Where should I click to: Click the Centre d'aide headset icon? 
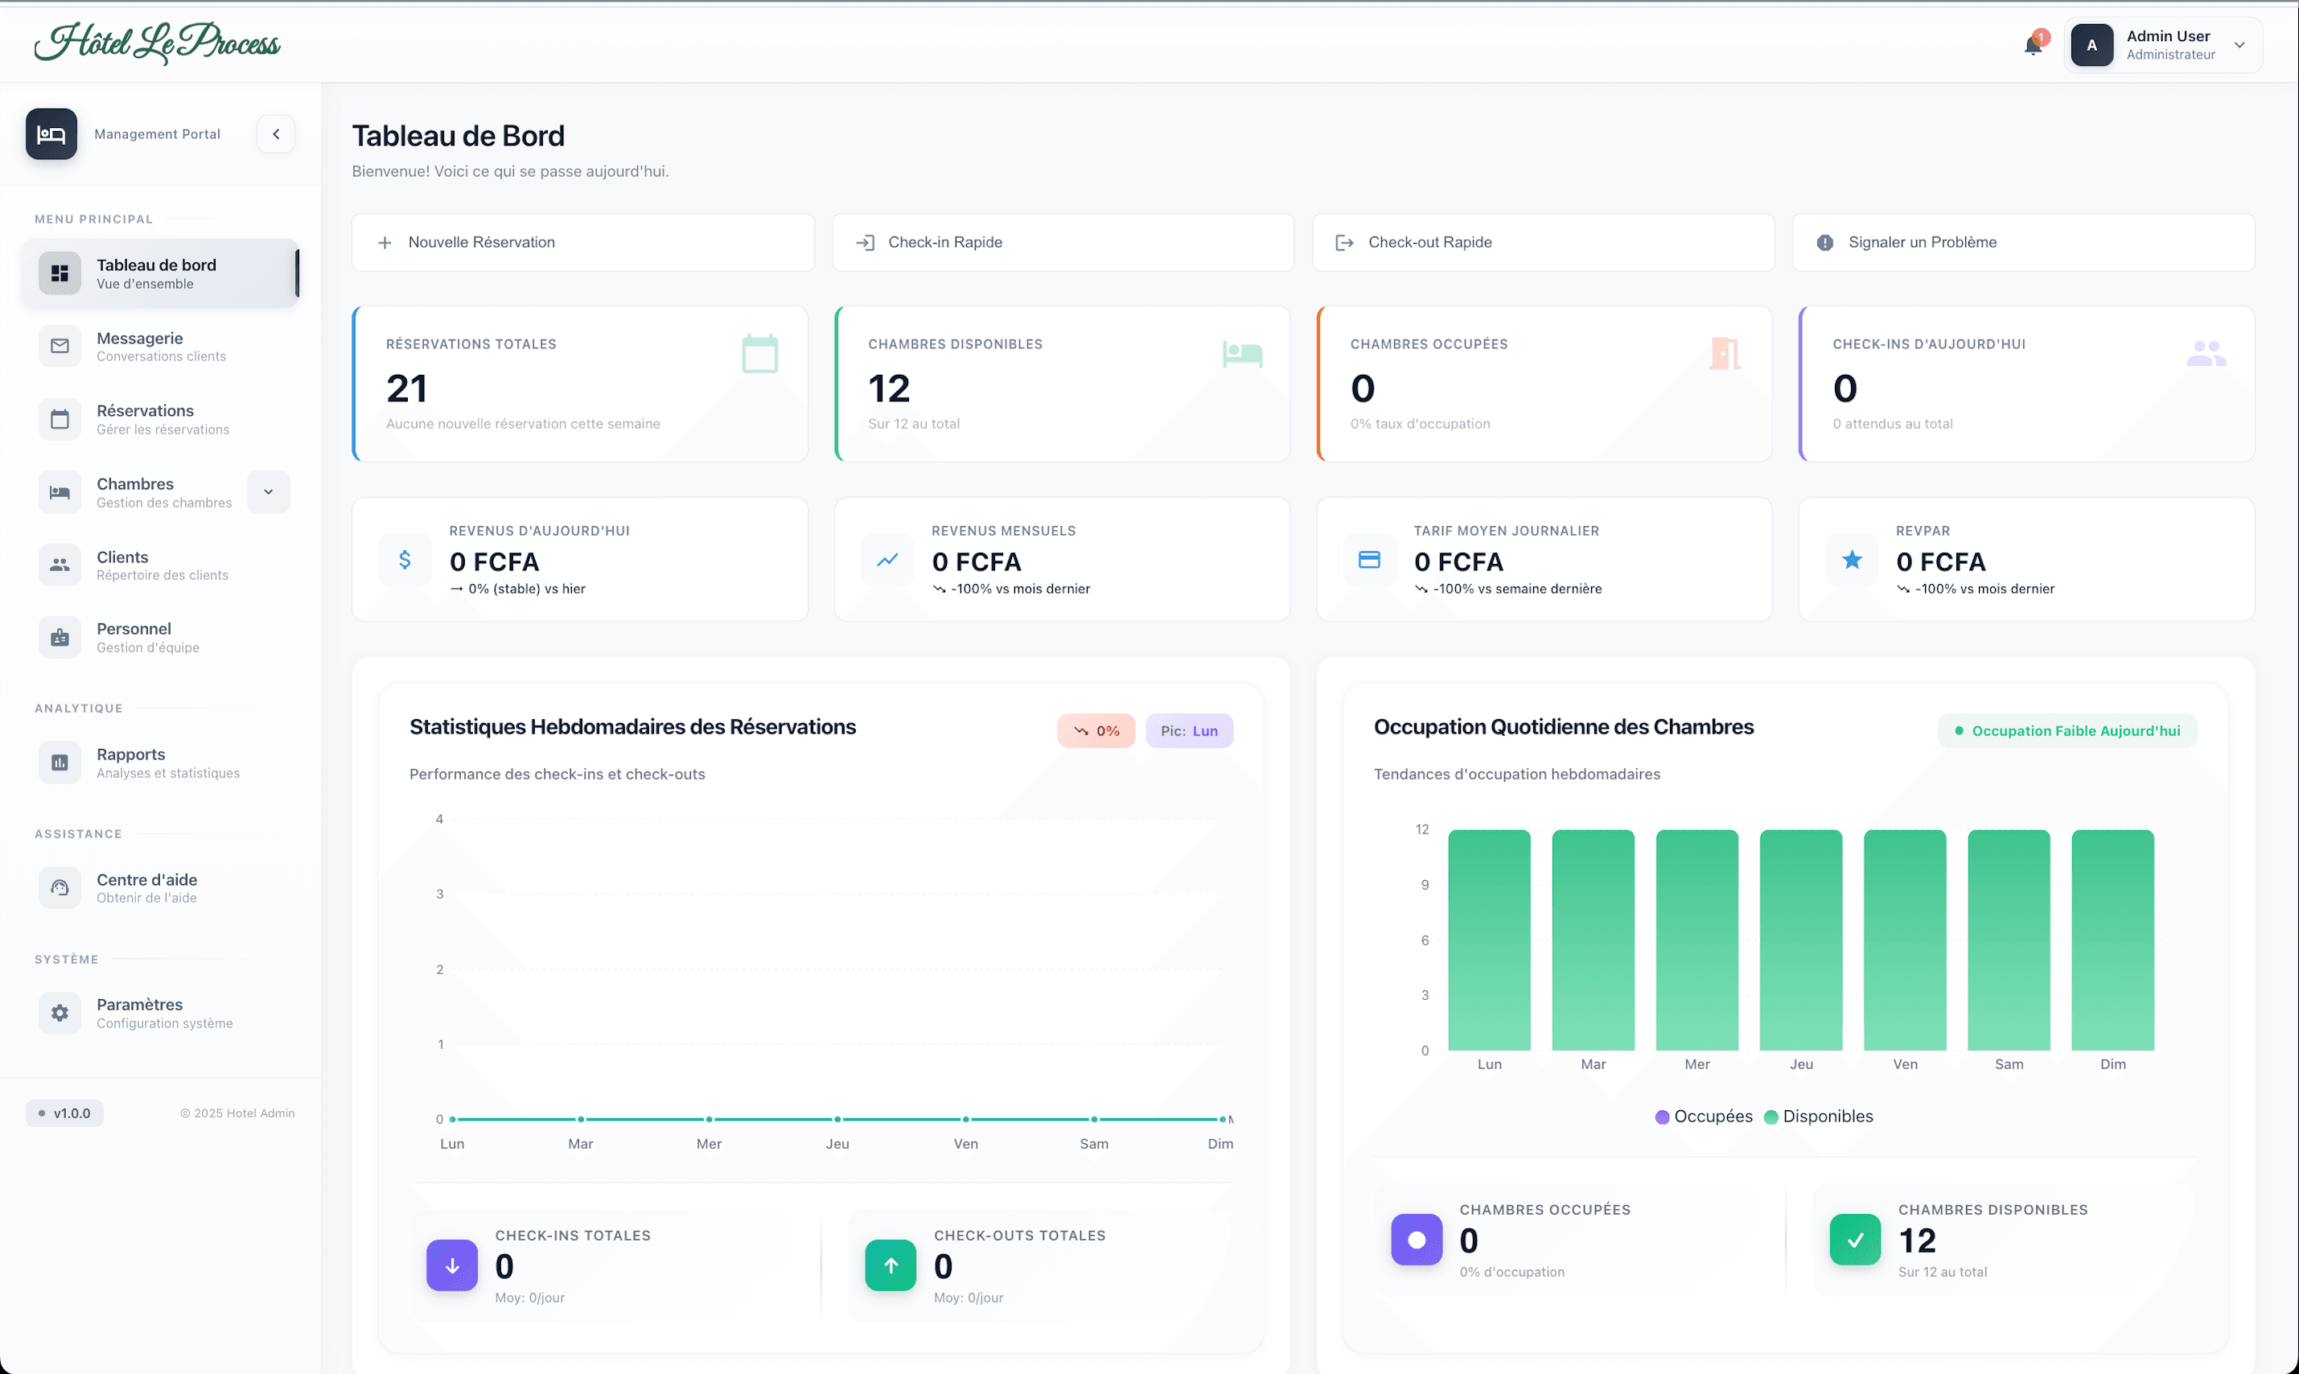[60, 887]
